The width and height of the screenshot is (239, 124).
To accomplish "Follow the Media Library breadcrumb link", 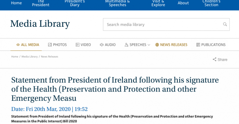I will (30, 57).
